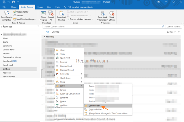Show All messages filter
The height and width of the screenshot is (122, 184).
[47, 32]
